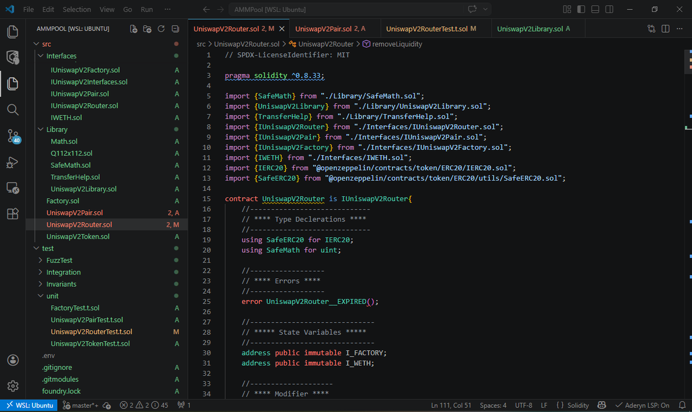Collapse the unit folder
Screen dimensions: 692x412
click(x=107, y=296)
